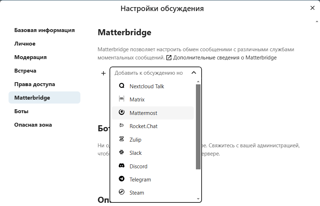320x206 pixels.
Task: Open the "Опасная зона" section
Action: (x=33, y=125)
